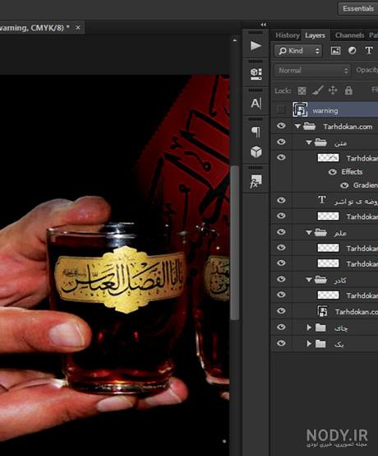This screenshot has width=378, height=456.
Task: Click Lock all padlock icon
Action: click(348, 91)
